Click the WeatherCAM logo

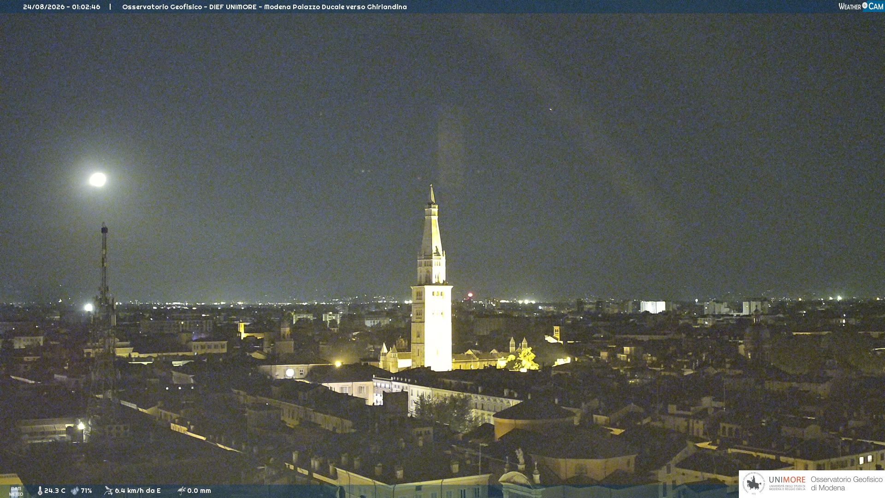click(x=861, y=6)
